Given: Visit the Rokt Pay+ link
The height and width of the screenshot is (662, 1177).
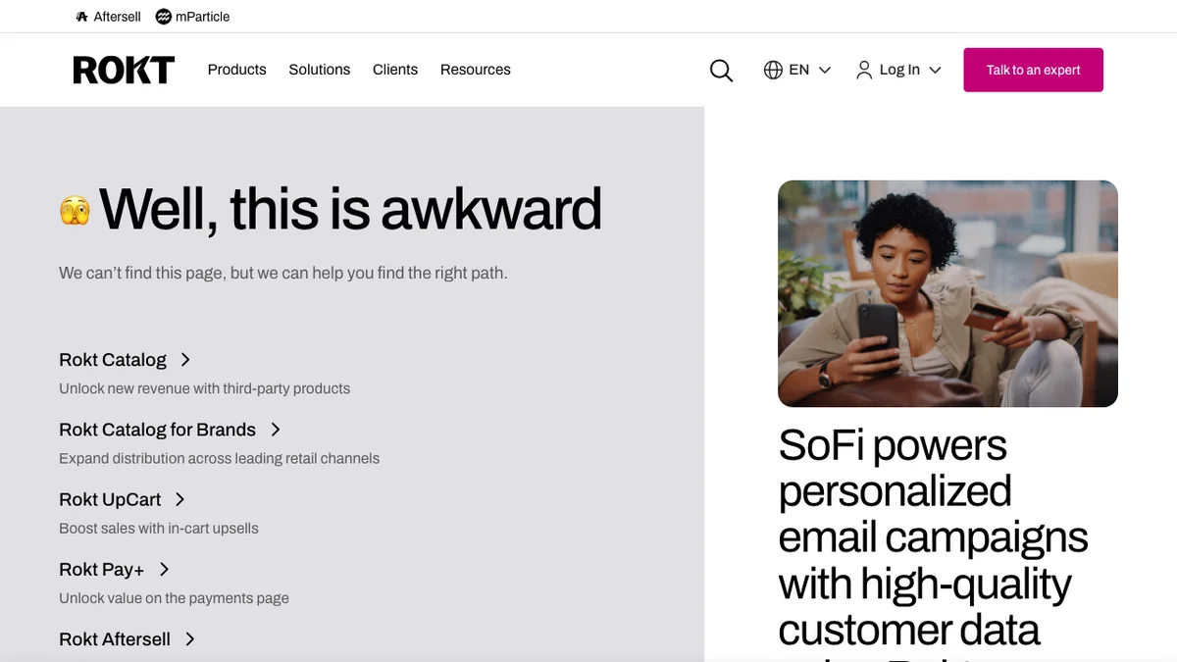Looking at the screenshot, I should pyautogui.click(x=102, y=569).
